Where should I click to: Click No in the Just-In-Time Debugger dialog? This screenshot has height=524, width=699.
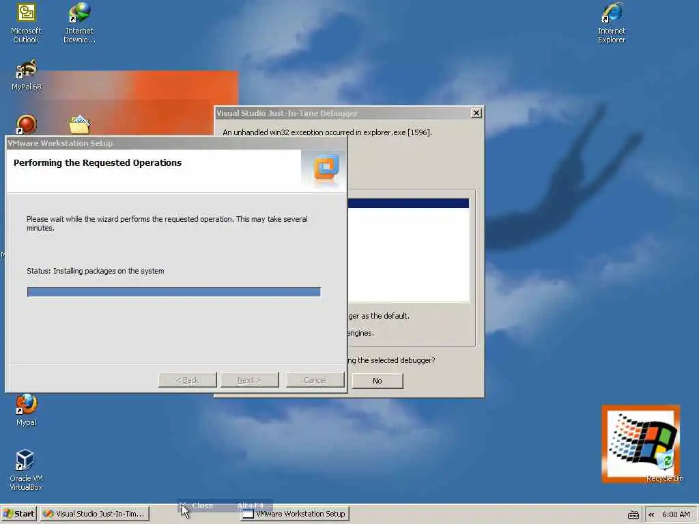coord(377,381)
